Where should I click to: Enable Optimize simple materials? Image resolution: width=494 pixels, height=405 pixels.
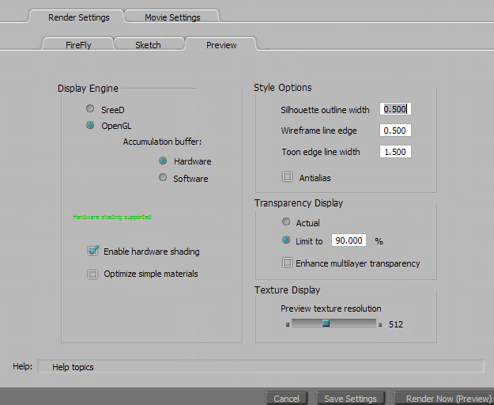coord(93,274)
